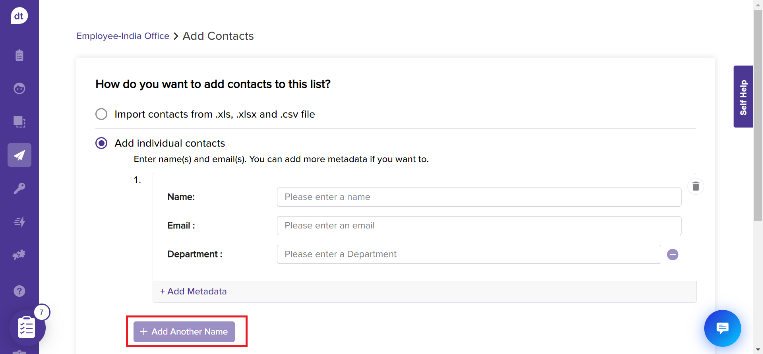
Task: Open the clipboard surveys icon in sidebar
Action: (19, 55)
